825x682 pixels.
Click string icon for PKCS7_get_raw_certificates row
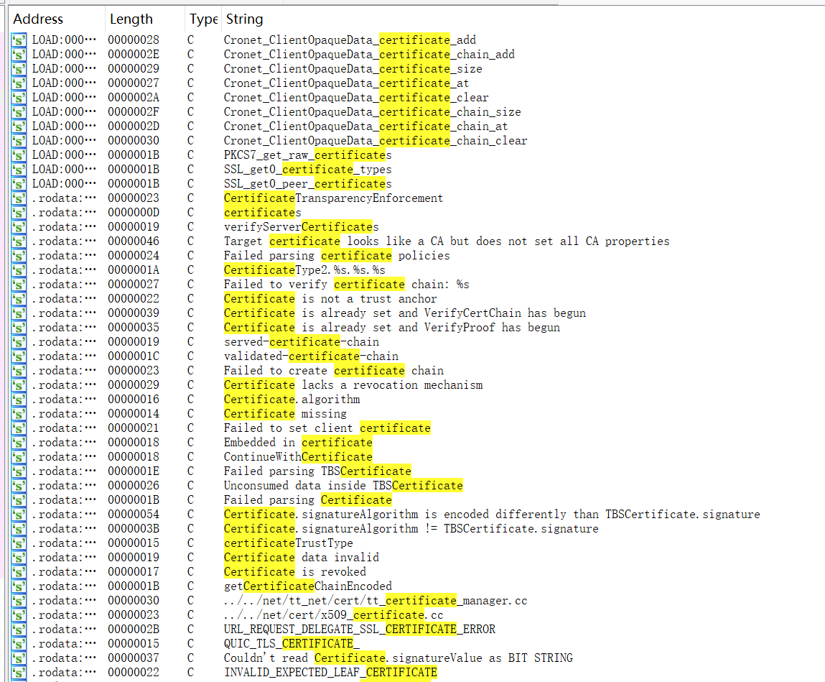pyautogui.click(x=19, y=155)
